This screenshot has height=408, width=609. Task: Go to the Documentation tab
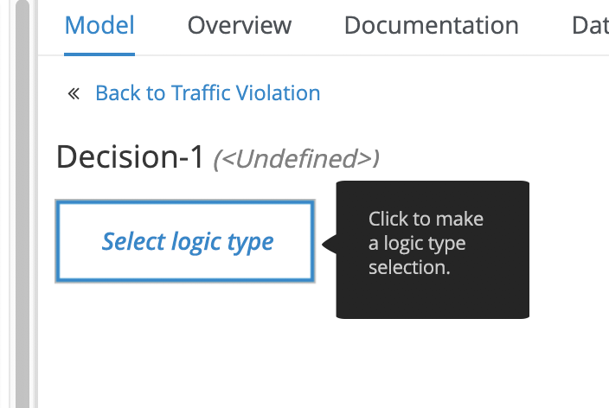[x=431, y=26]
